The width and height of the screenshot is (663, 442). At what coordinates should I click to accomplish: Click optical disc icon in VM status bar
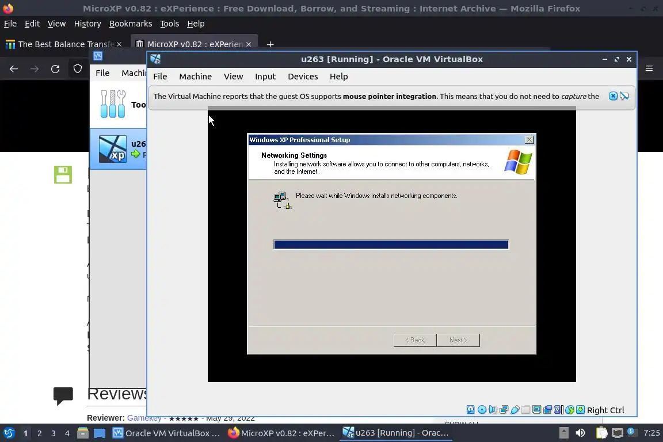(x=482, y=409)
